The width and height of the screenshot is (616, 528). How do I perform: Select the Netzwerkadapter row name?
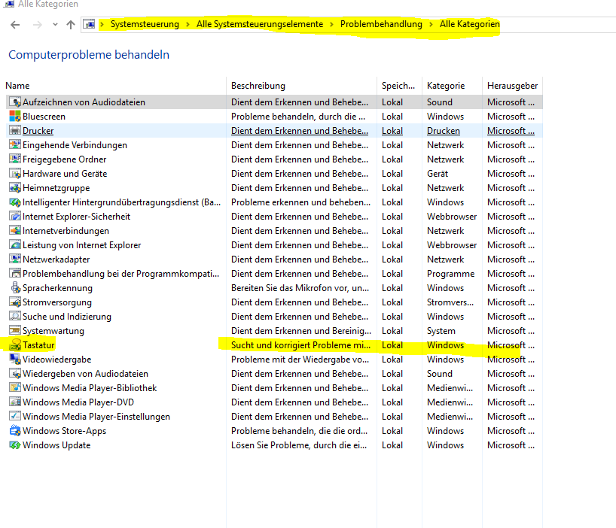click(x=56, y=259)
